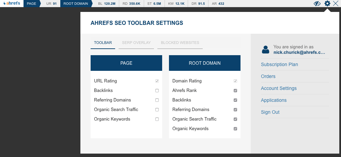Toggle Page URL Rating checkbox
This screenshot has height=157, width=341.
click(x=157, y=81)
